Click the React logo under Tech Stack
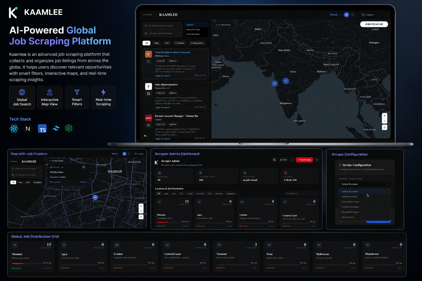This screenshot has width=422, height=281. point(14,128)
